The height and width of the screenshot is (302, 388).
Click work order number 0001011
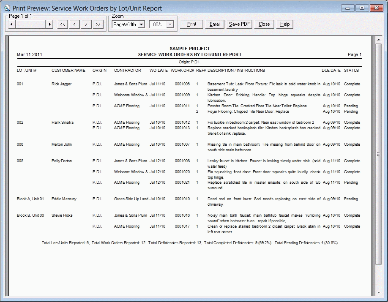(x=182, y=106)
